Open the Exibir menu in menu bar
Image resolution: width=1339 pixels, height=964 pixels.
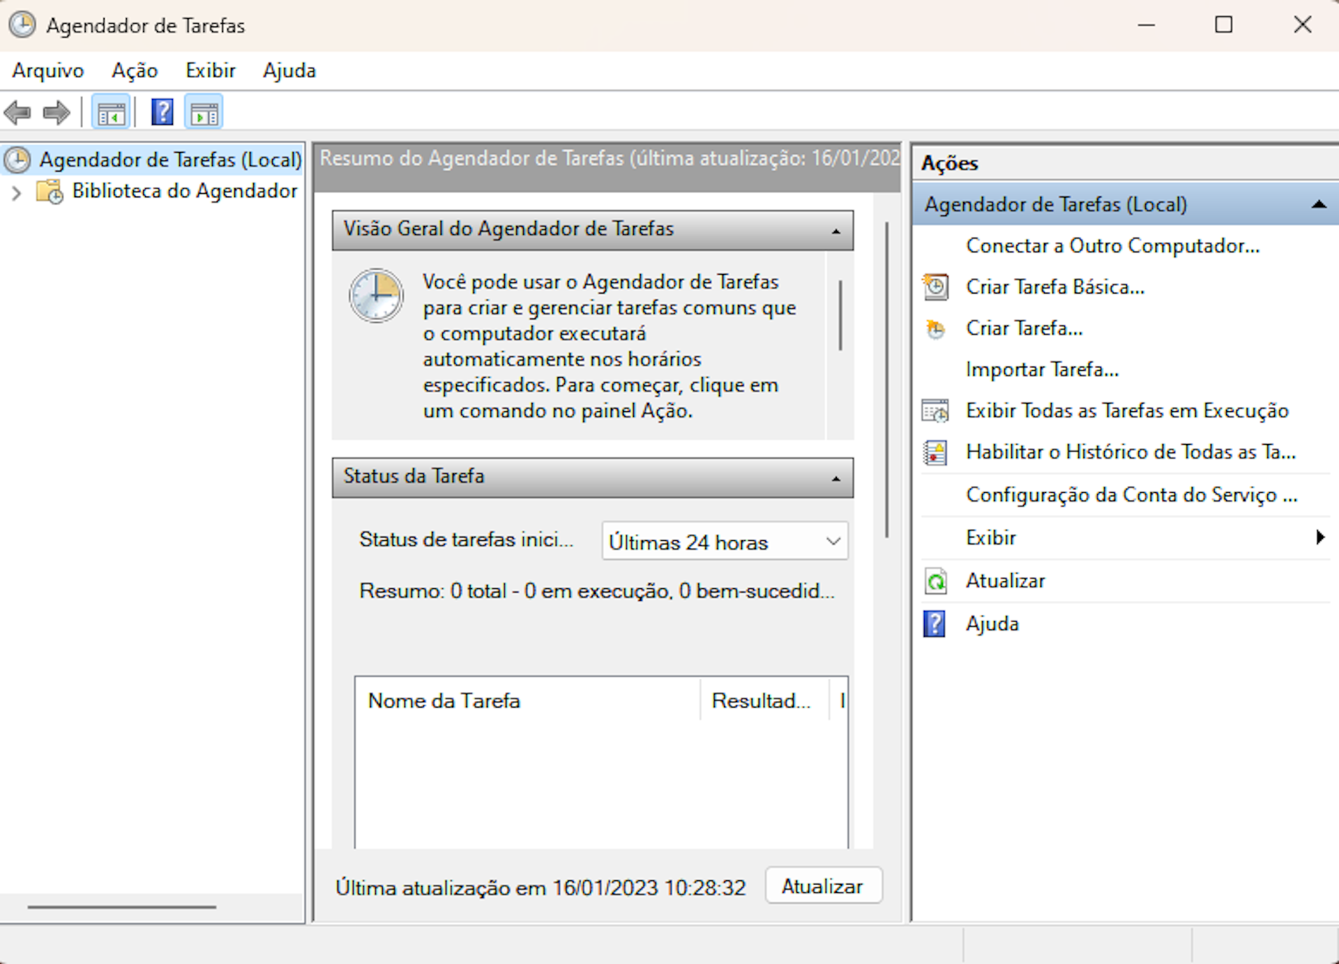coord(210,70)
